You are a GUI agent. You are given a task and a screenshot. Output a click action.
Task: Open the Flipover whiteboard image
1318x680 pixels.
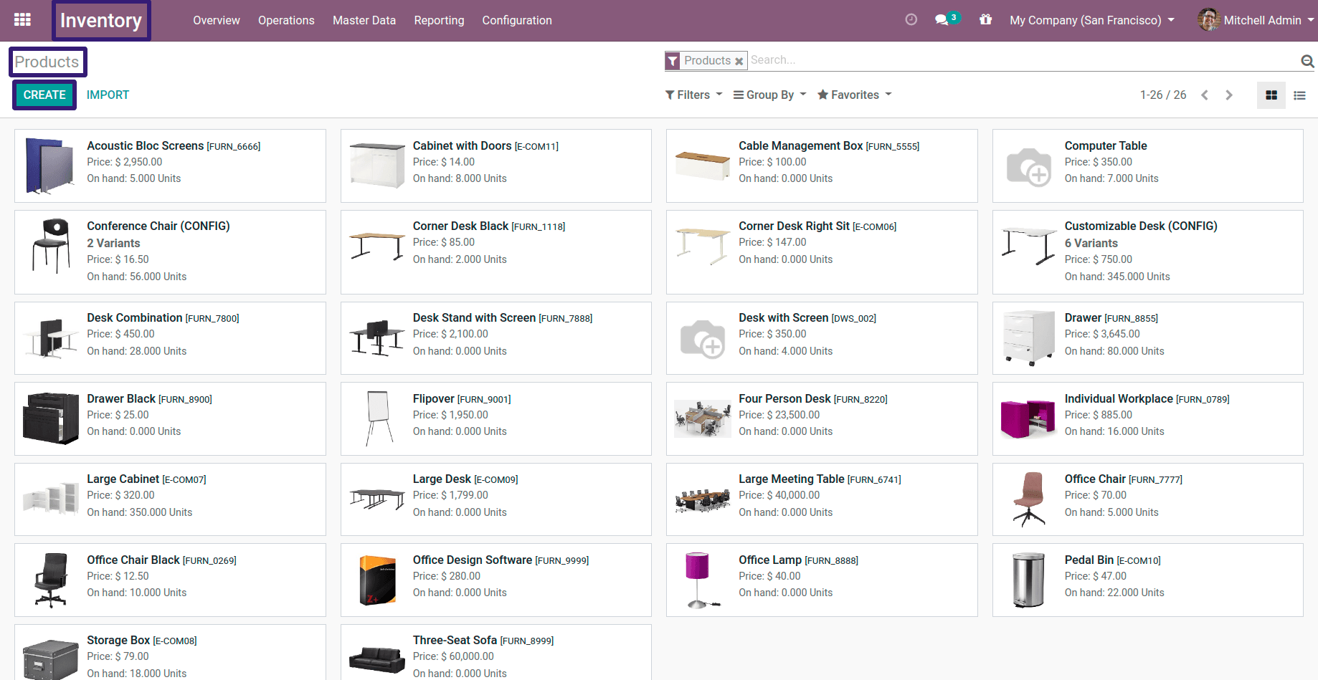[379, 418]
